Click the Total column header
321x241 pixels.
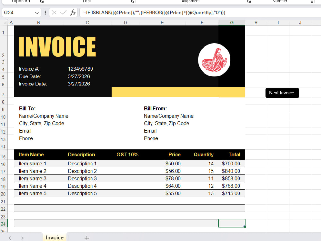[x=234, y=155]
